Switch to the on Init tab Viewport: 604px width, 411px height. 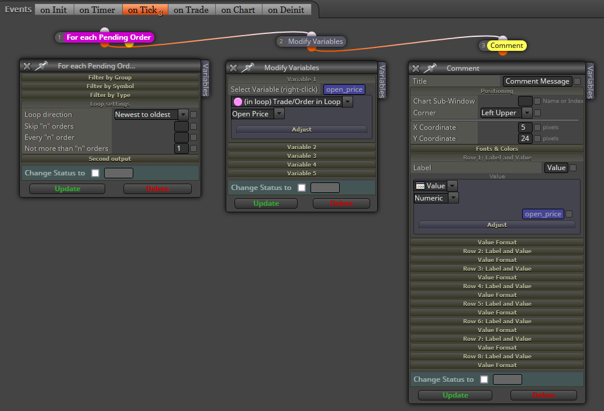54,10
